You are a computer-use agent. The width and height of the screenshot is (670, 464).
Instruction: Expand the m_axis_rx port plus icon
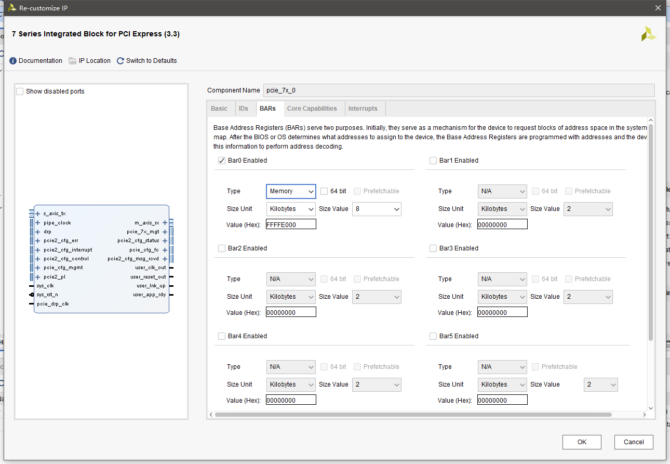(165, 223)
